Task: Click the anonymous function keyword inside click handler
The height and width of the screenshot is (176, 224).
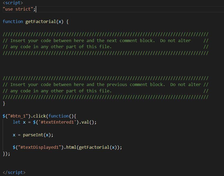Action: [x=59, y=116]
